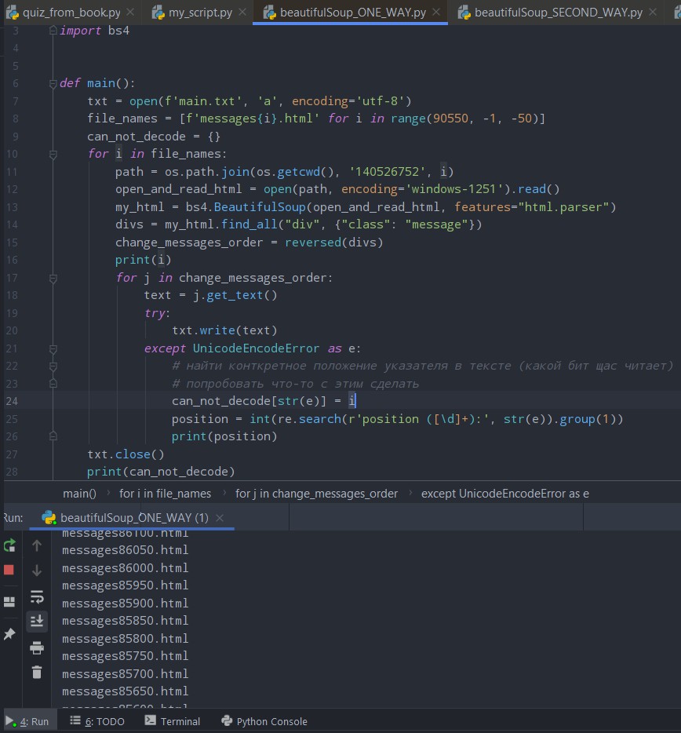Open the 6: TODO tool window

coord(97,721)
